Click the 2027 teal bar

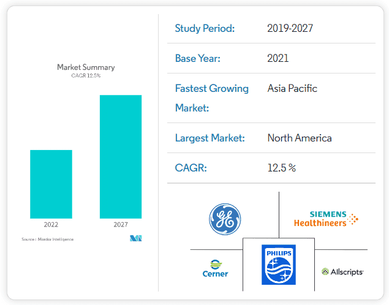[121, 156]
